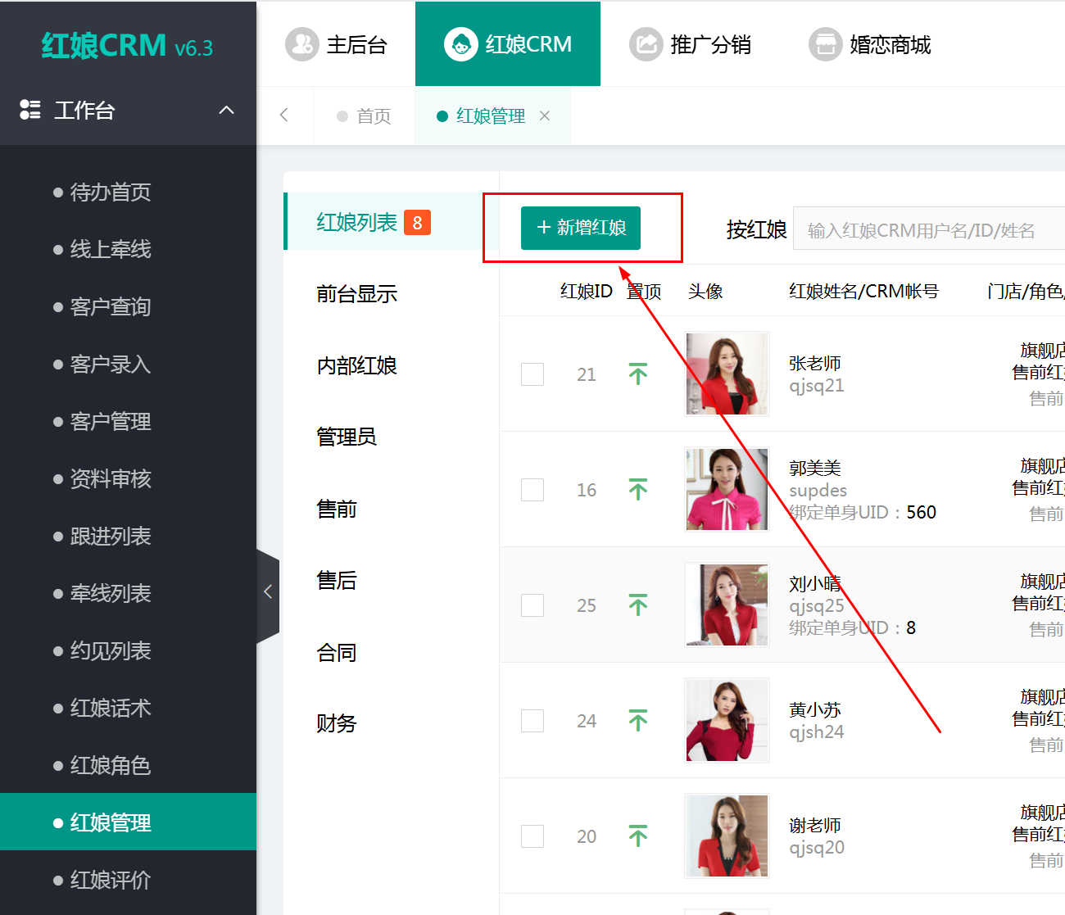Switch to 主后台 top tab
Viewport: 1065px width, 915px height.
click(x=336, y=44)
